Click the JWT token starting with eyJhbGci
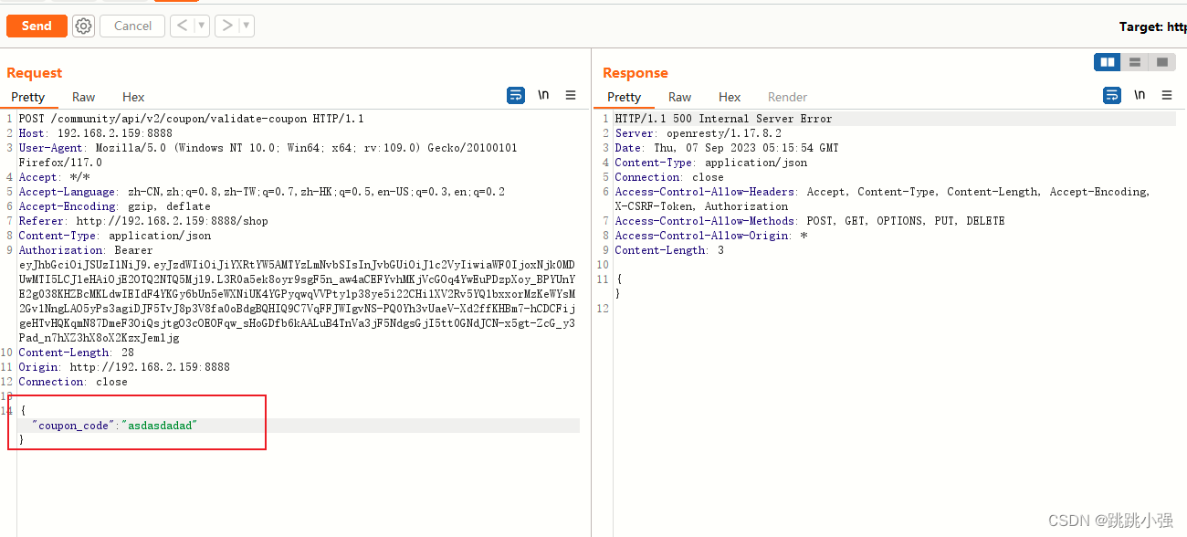The width and height of the screenshot is (1187, 537). 297,301
